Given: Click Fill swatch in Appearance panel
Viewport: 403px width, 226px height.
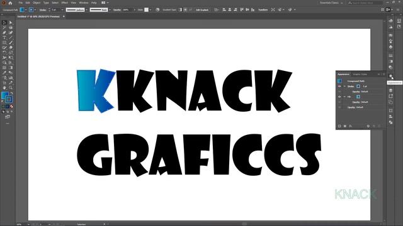Looking at the screenshot, I should [x=358, y=97].
